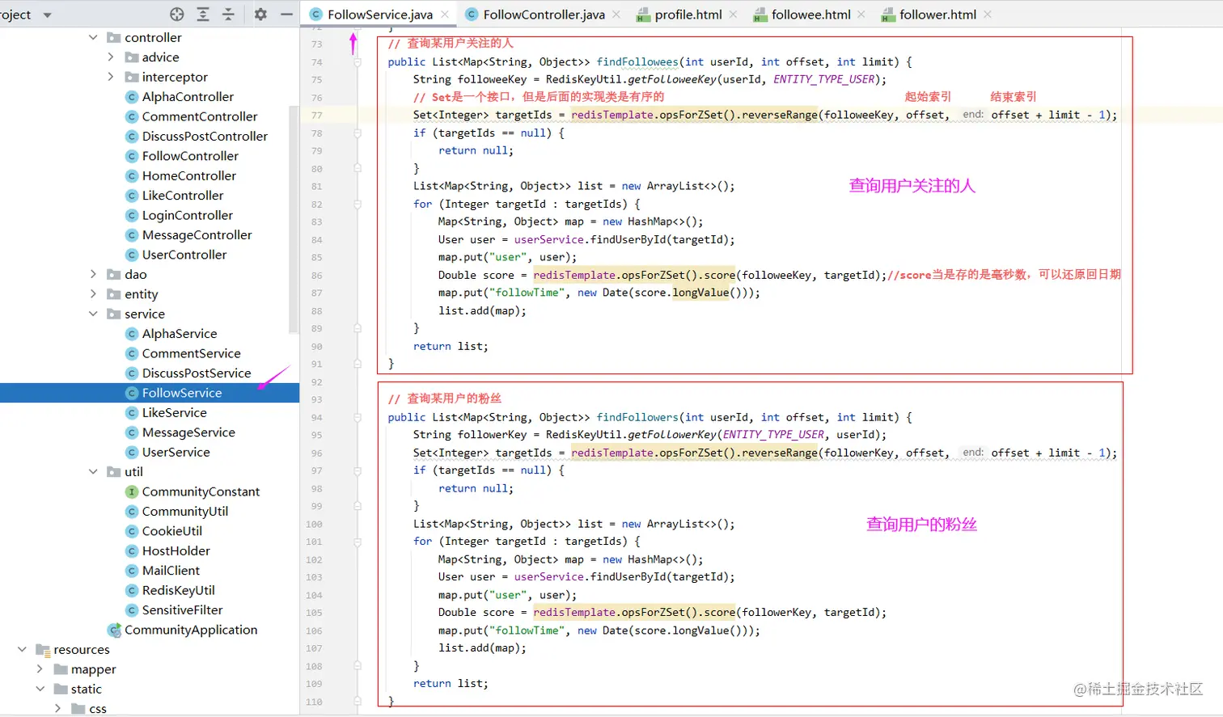The width and height of the screenshot is (1223, 717).
Task: Collapse the static folder
Action: (x=40, y=689)
